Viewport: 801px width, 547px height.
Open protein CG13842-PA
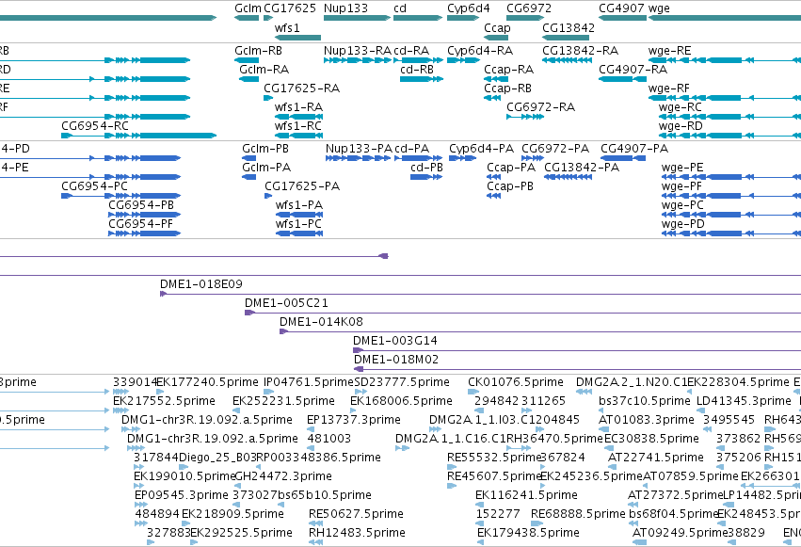[x=582, y=168]
